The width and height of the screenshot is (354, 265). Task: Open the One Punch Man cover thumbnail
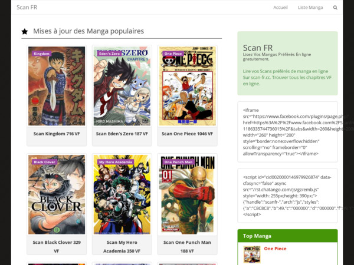pos(187,194)
